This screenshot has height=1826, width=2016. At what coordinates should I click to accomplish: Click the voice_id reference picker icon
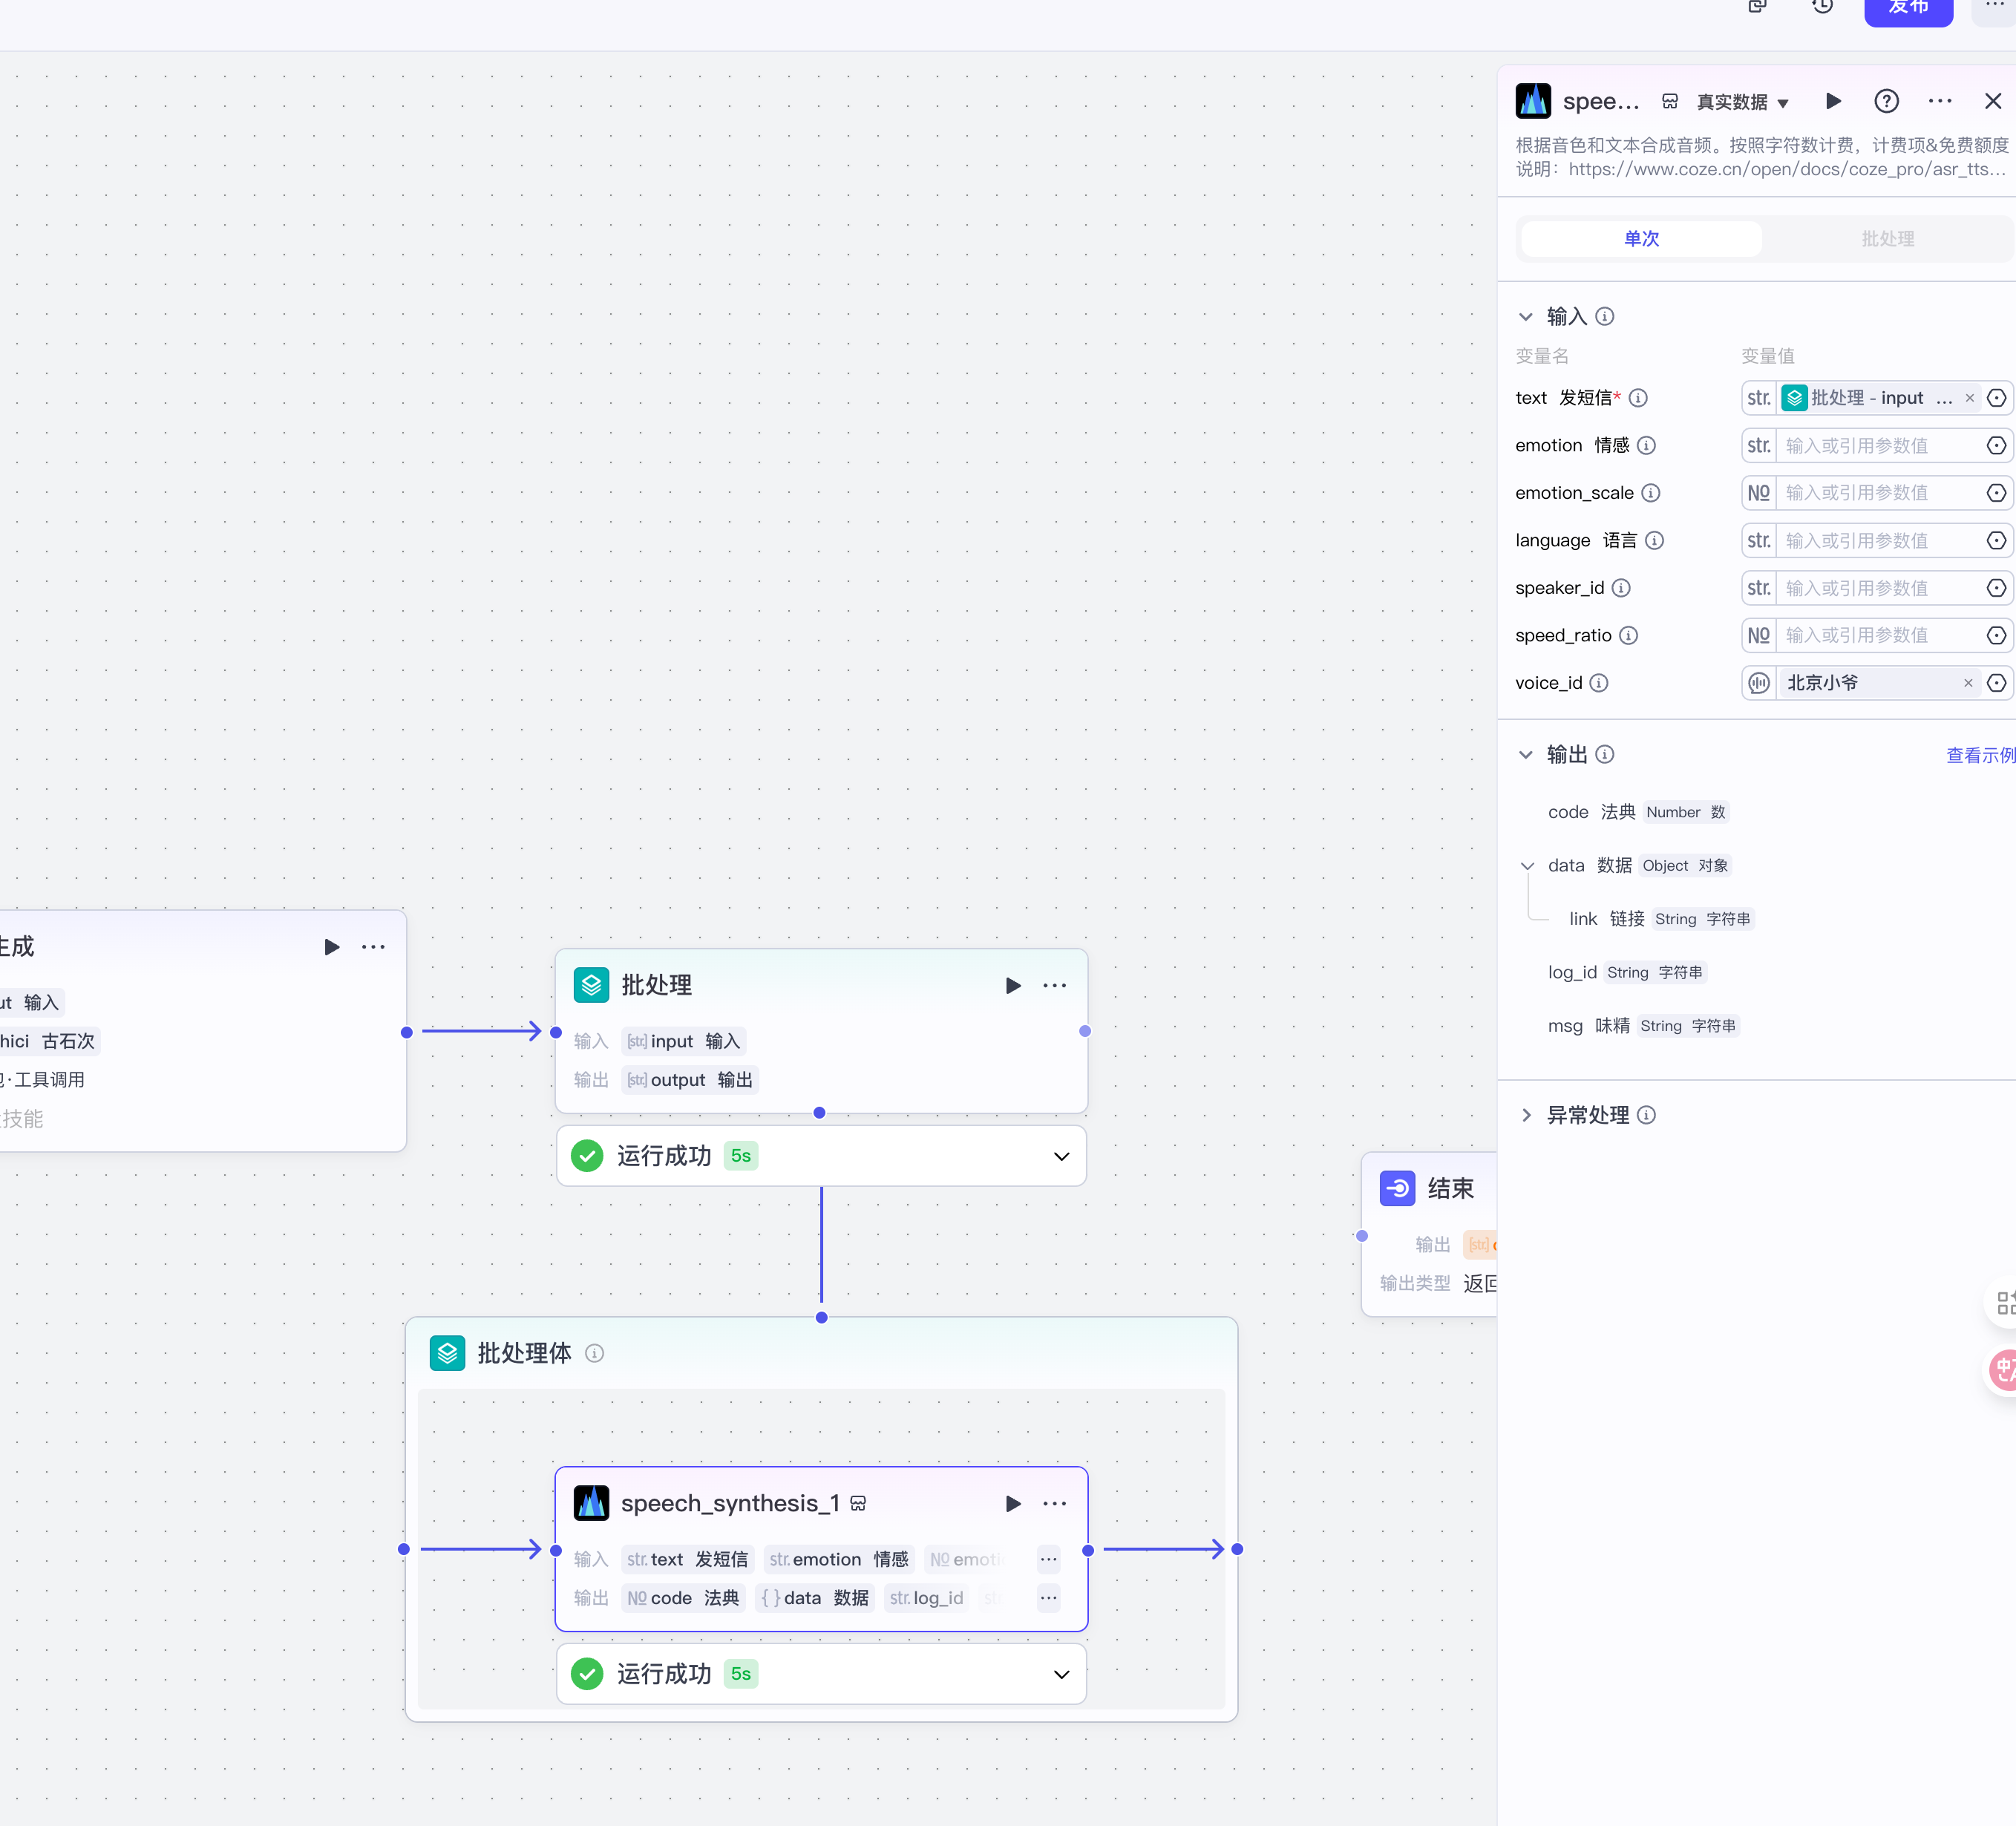coord(1996,683)
